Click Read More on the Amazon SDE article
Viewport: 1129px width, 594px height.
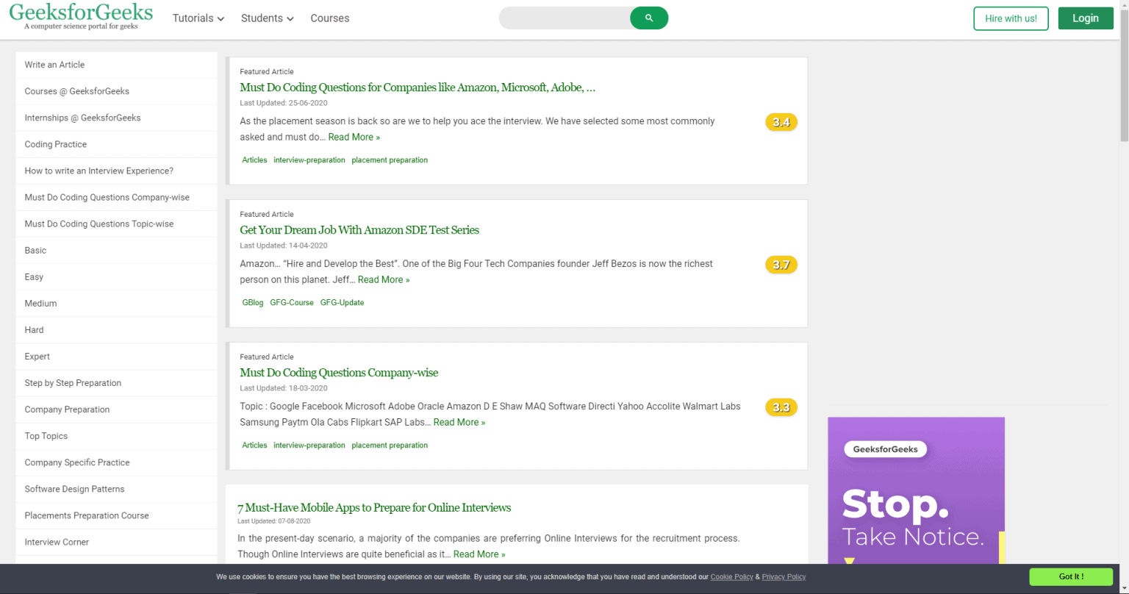tap(383, 279)
